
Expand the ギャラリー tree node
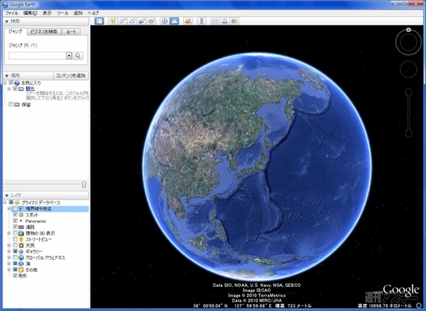coord(9,251)
